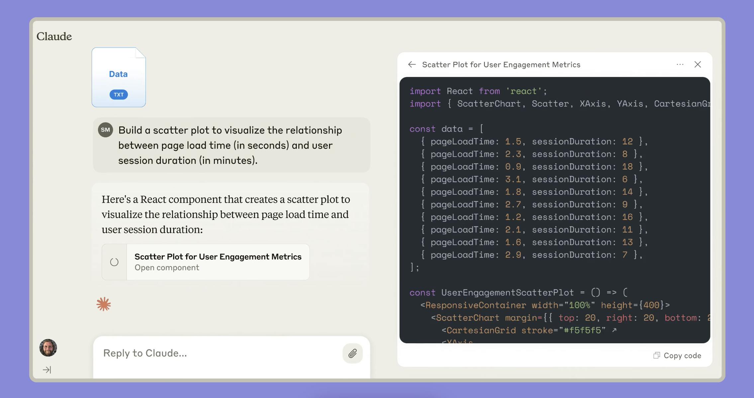Expand the sidebar with the arrow-bar icon
This screenshot has height=398, width=754.
click(x=47, y=369)
